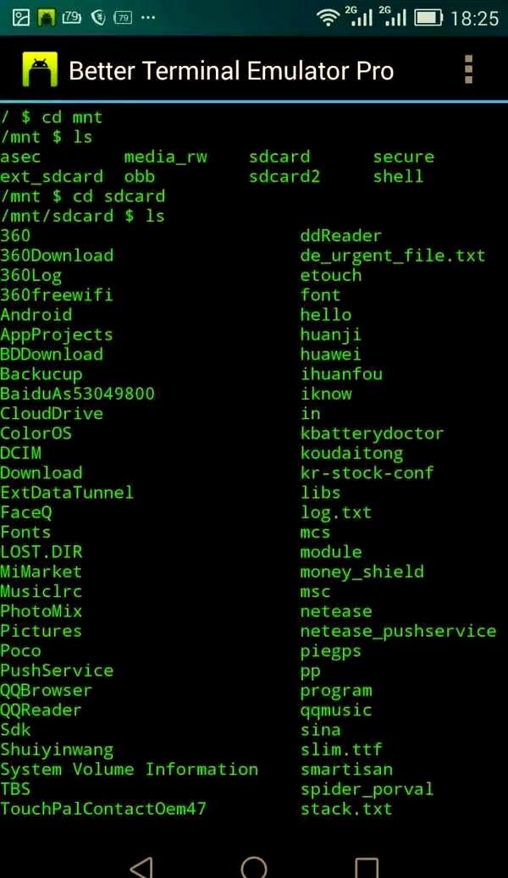Tap the kbatterydoctor folder name
This screenshot has width=508, height=878.
[x=372, y=433]
